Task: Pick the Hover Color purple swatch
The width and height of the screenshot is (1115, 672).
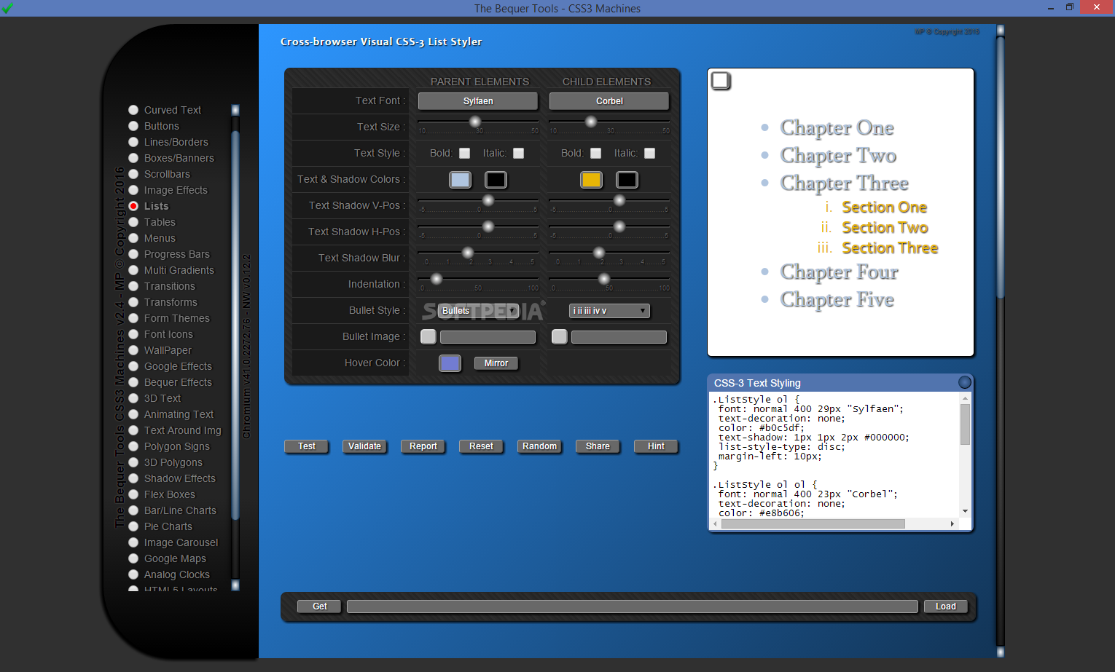Action: click(450, 363)
